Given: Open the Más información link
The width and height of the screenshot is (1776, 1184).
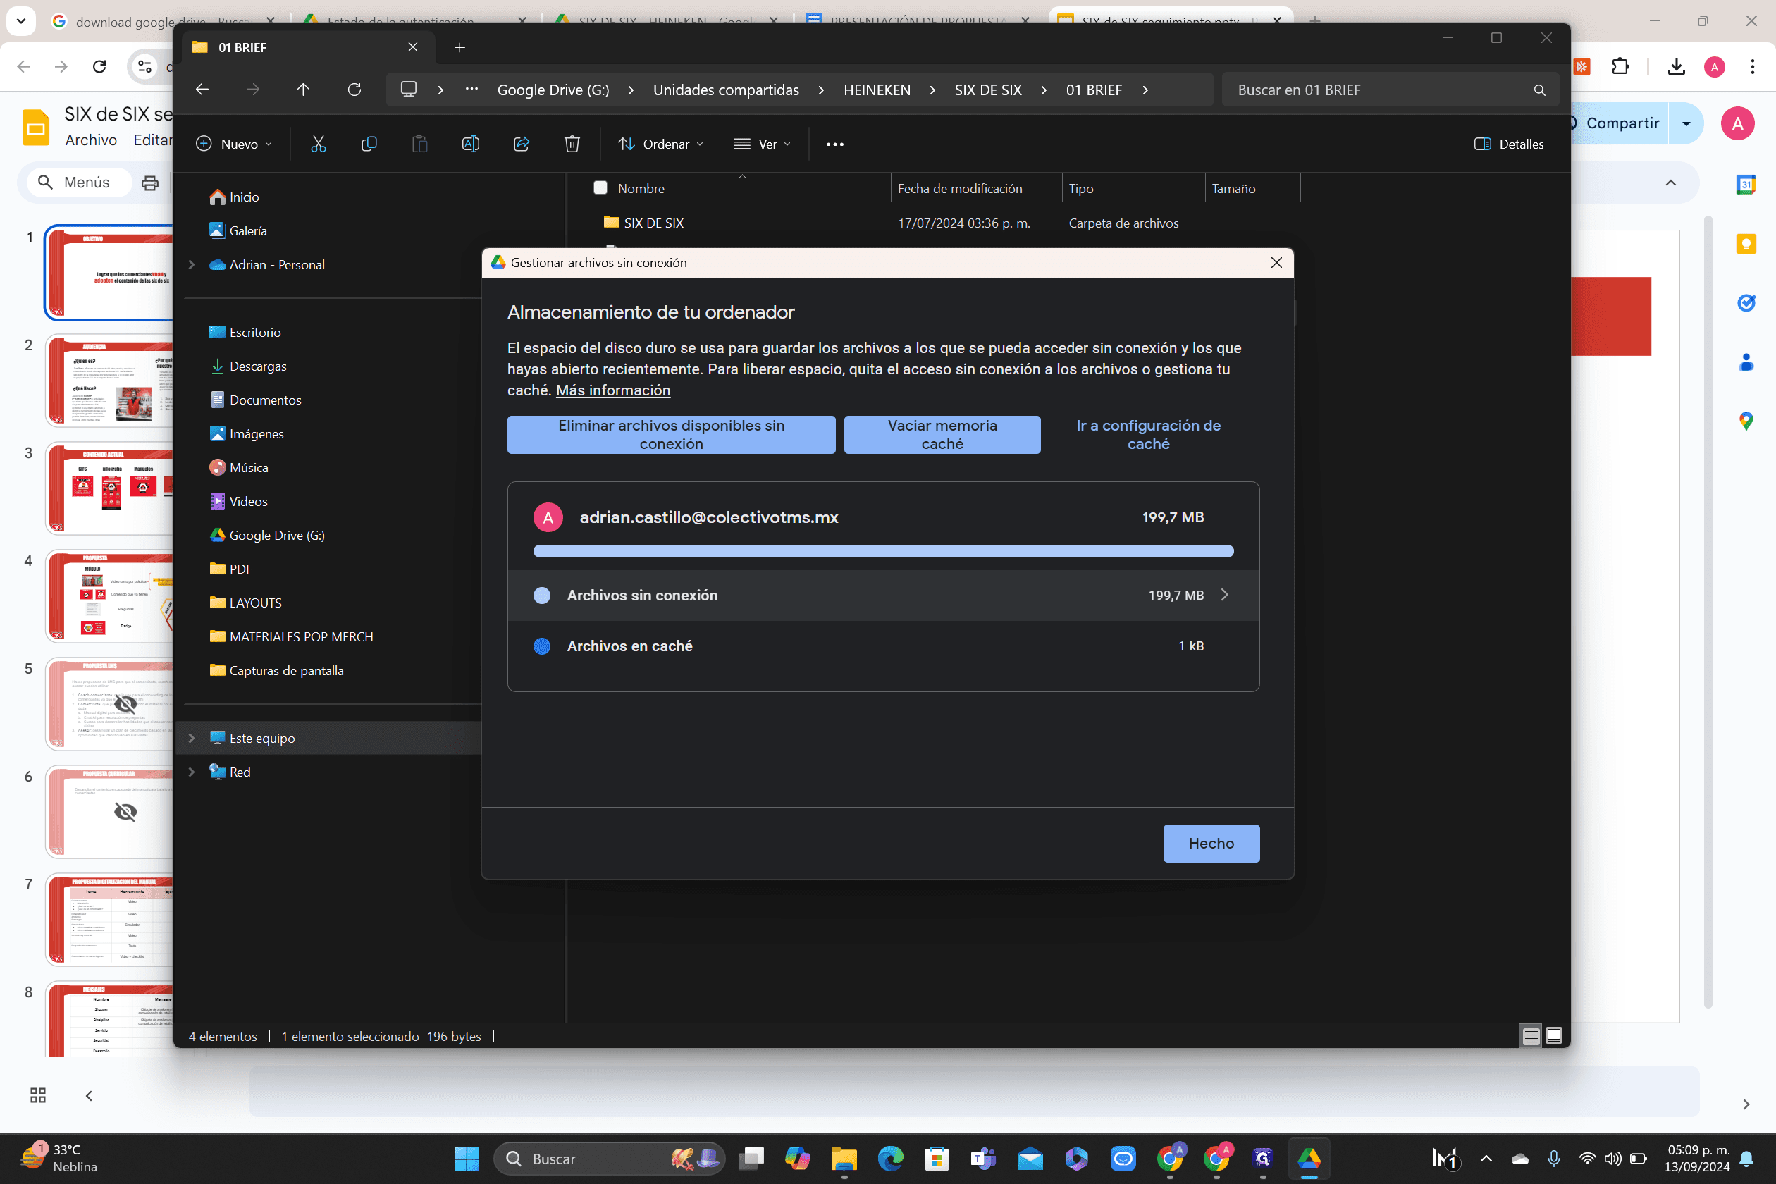Looking at the screenshot, I should coord(613,390).
